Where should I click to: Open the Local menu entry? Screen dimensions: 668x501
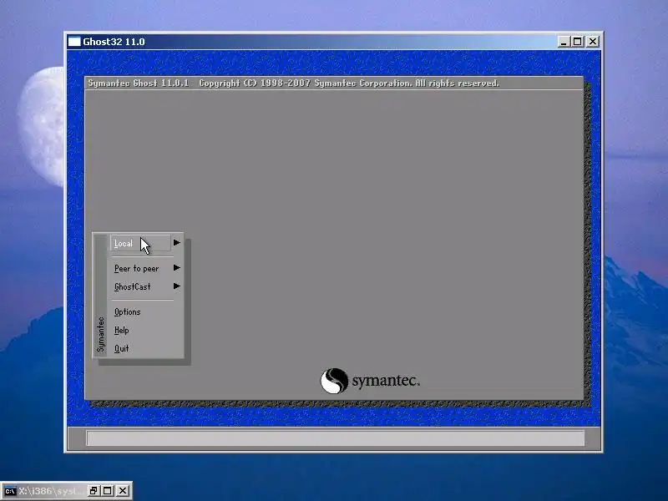(x=141, y=243)
